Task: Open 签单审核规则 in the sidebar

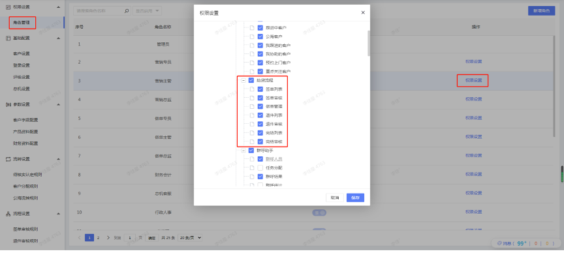Action: coord(25,229)
